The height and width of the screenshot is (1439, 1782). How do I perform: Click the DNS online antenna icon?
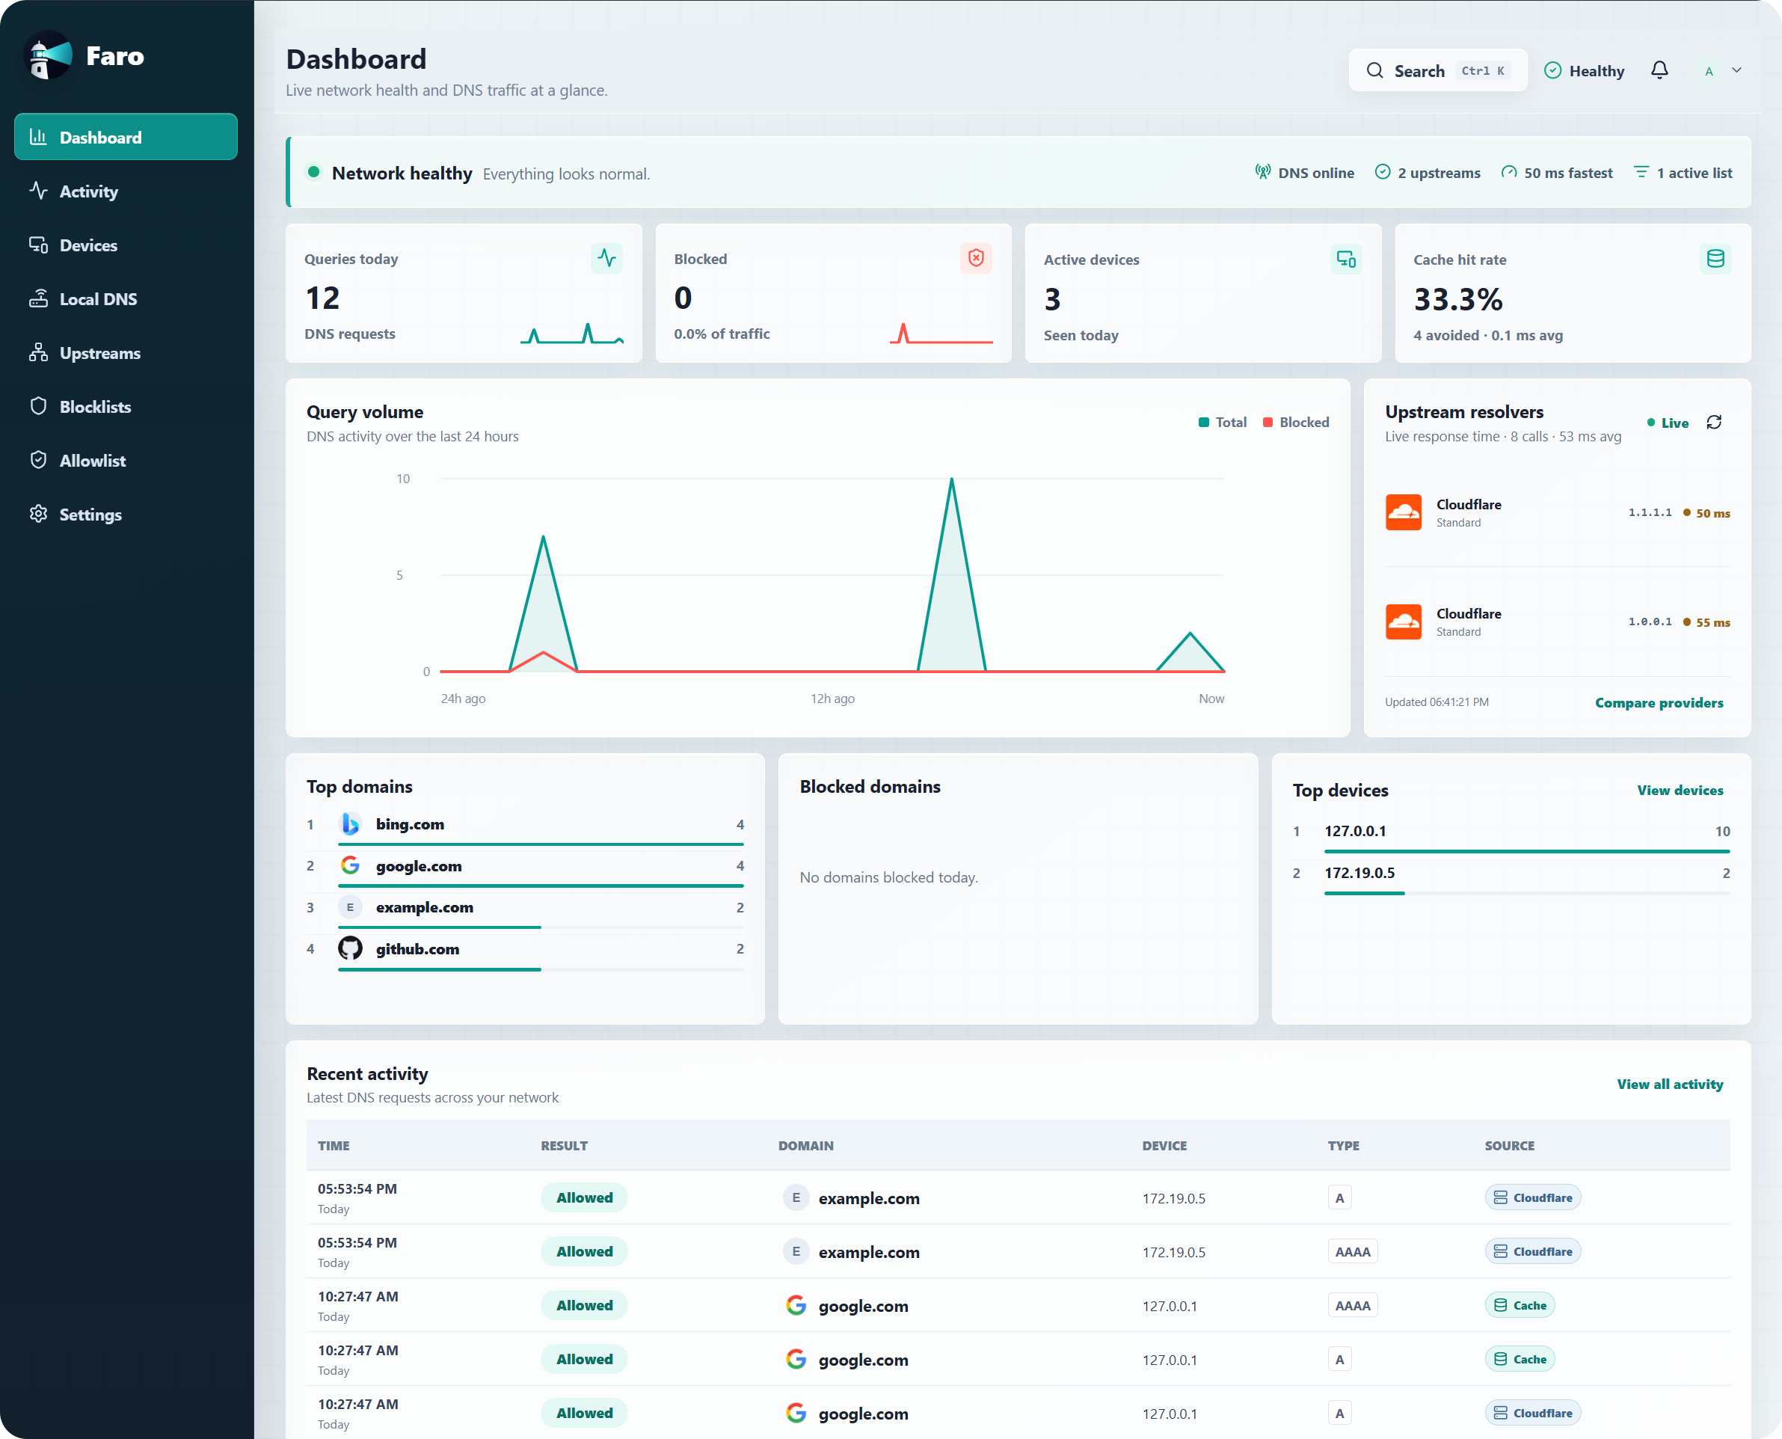(1262, 173)
